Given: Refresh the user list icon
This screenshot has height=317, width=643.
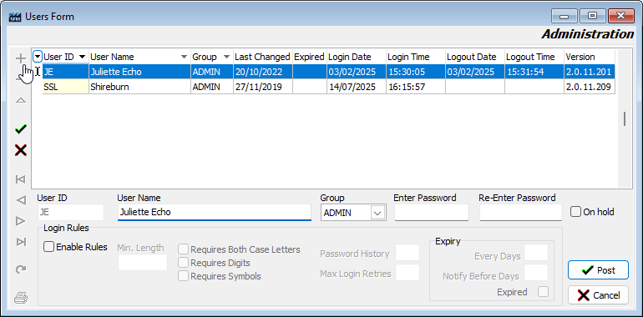Looking at the screenshot, I should [x=21, y=269].
